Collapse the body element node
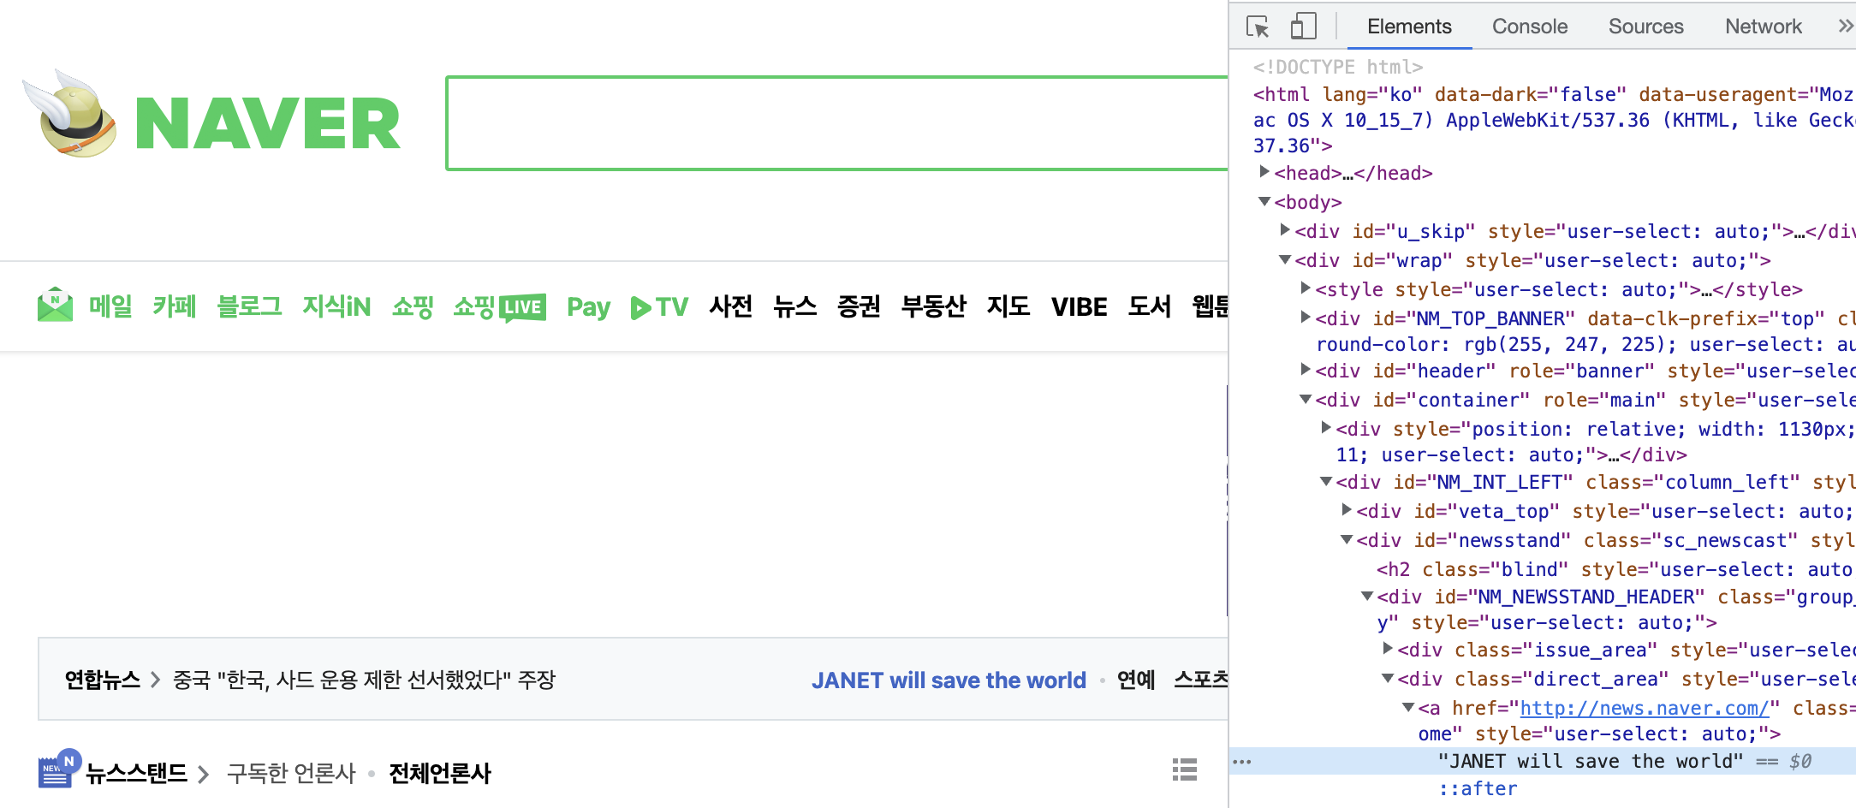This screenshot has height=808, width=1856. tap(1264, 201)
